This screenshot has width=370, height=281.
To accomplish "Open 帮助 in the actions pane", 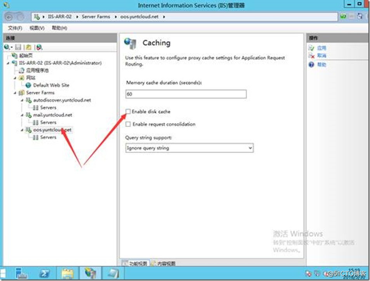I will tap(321, 64).
